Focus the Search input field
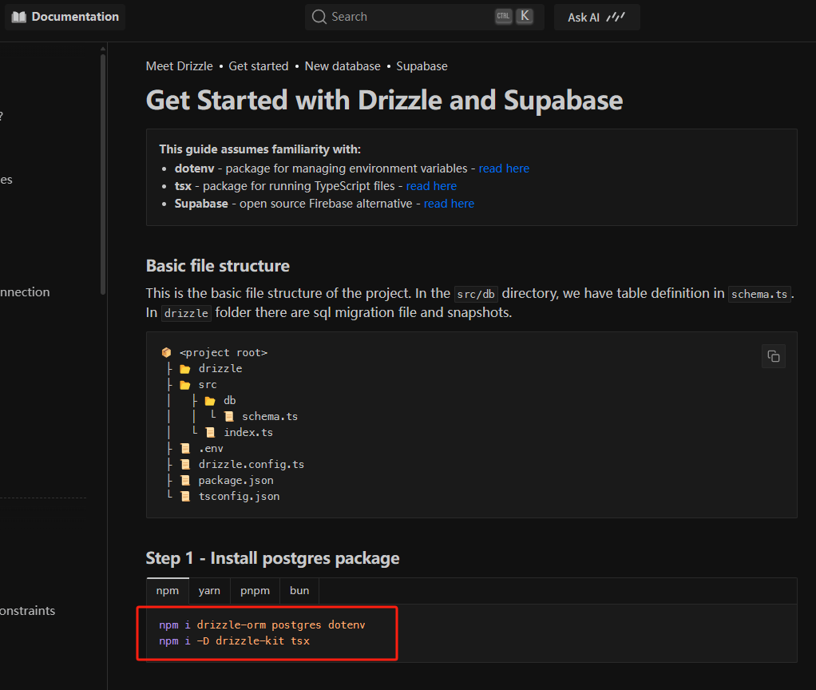Image resolution: width=816 pixels, height=690 pixels. pyautogui.click(x=424, y=17)
